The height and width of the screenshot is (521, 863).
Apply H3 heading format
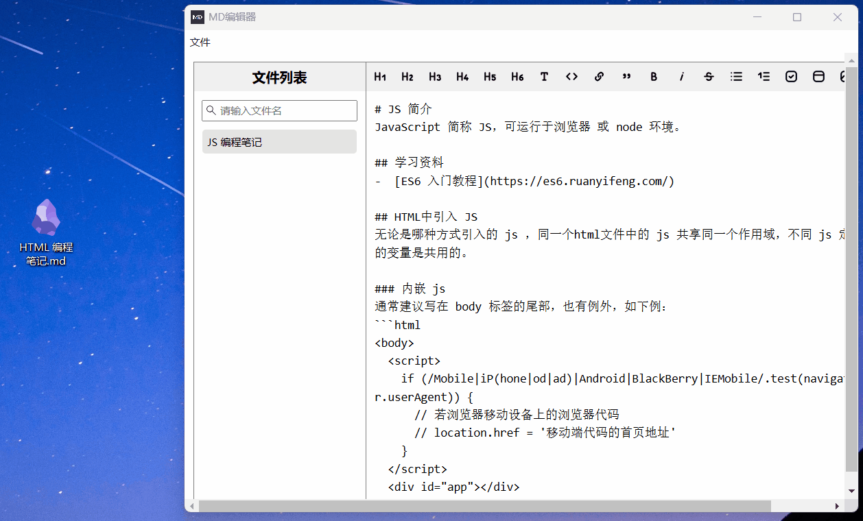point(435,77)
